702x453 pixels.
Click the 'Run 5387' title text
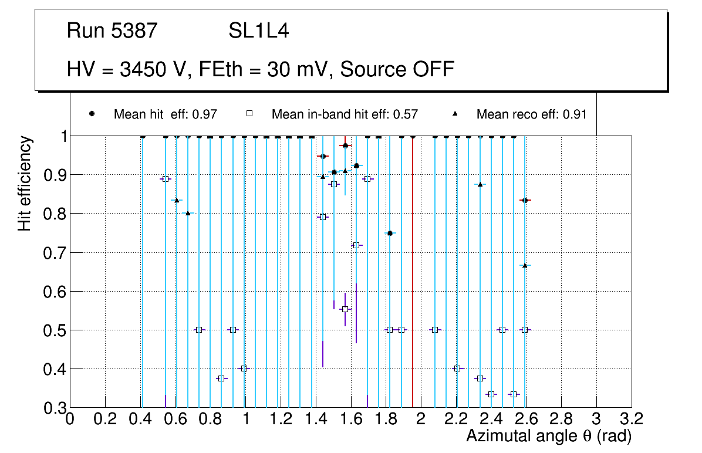tap(113, 31)
